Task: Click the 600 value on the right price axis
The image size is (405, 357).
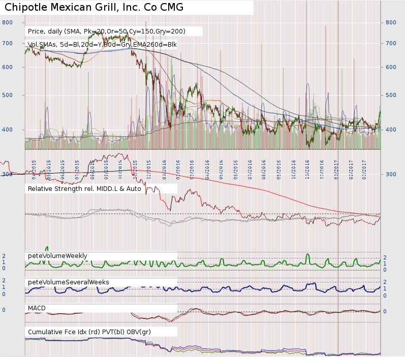Action: 391,67
